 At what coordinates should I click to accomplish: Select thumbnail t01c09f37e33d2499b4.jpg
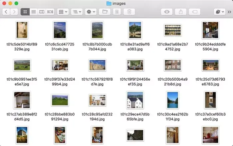pos(60,65)
